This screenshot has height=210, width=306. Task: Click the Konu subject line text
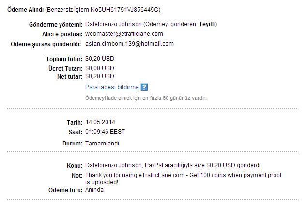click(x=173, y=165)
